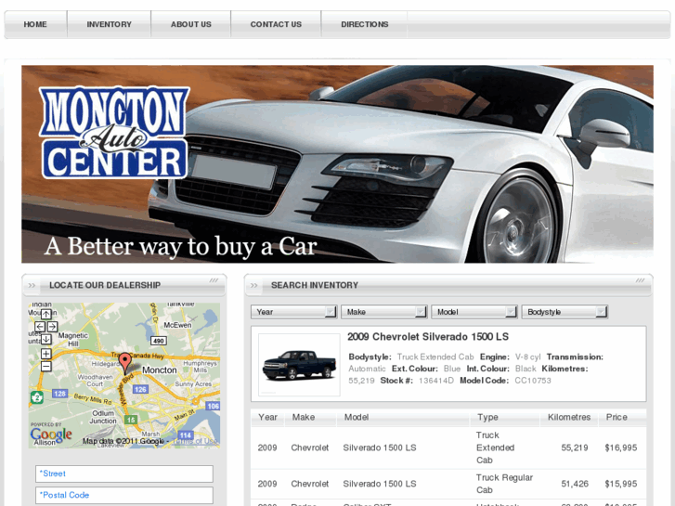The image size is (675, 506).
Task: Sort table by Kilometres column
Action: click(x=569, y=417)
